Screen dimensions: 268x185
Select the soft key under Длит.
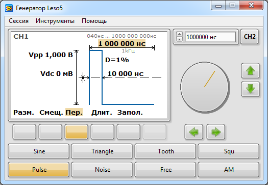point(103,132)
